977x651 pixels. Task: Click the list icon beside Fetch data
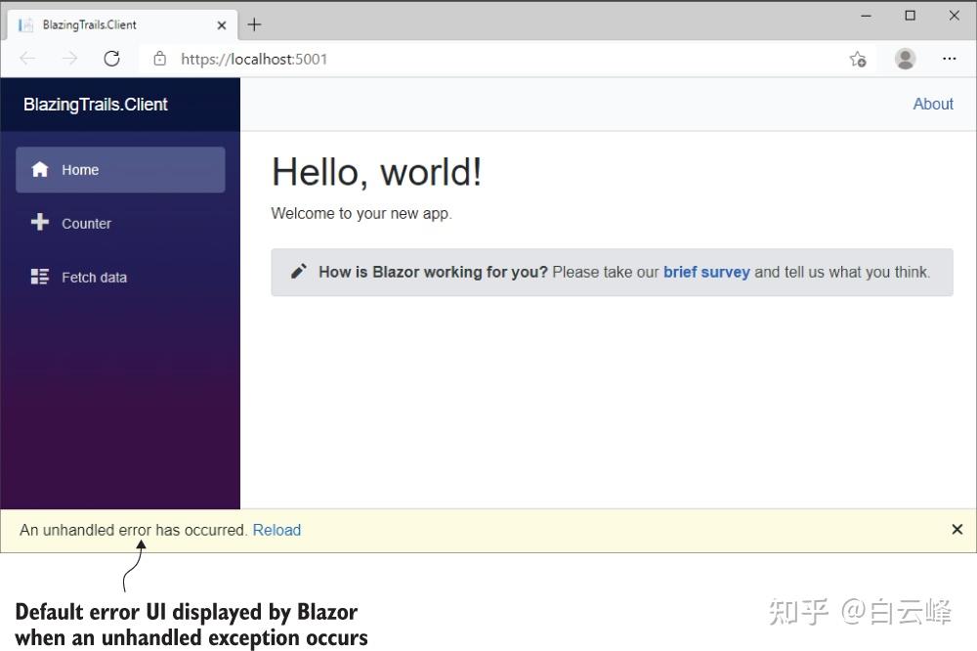39,277
